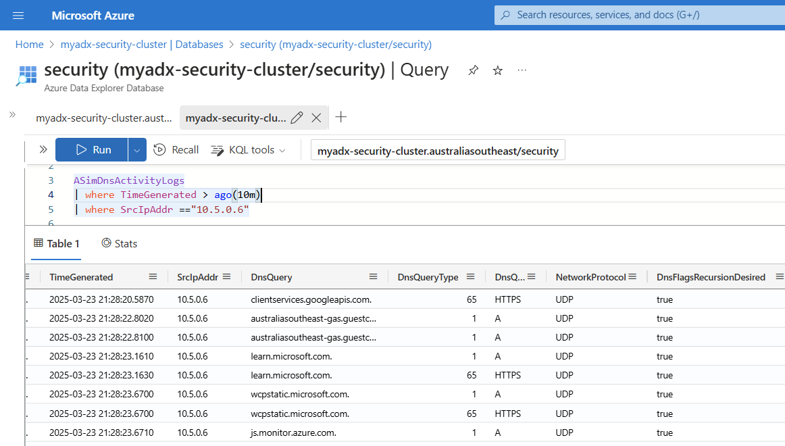Click the Microsoft Azure logo text
Viewport: 785px width, 446px height.
coord(93,16)
